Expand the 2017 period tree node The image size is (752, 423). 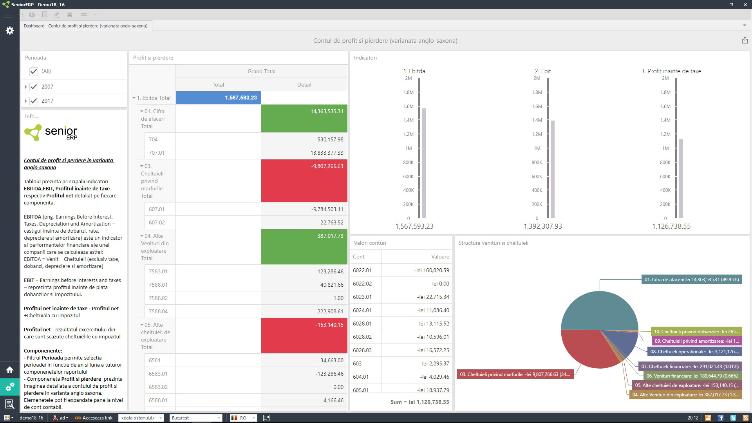pos(25,101)
